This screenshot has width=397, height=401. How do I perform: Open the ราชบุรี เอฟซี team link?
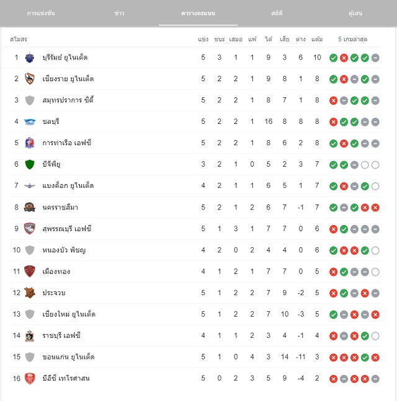(x=61, y=335)
